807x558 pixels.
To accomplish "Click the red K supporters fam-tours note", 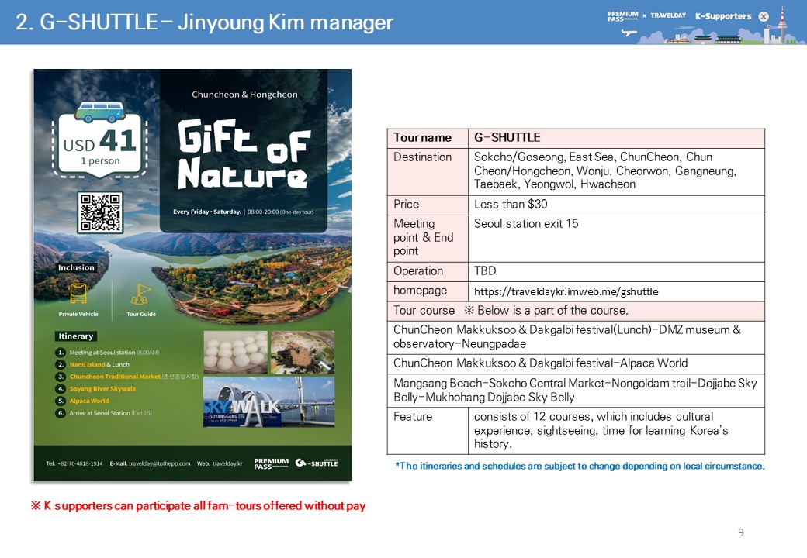I will pos(198,506).
